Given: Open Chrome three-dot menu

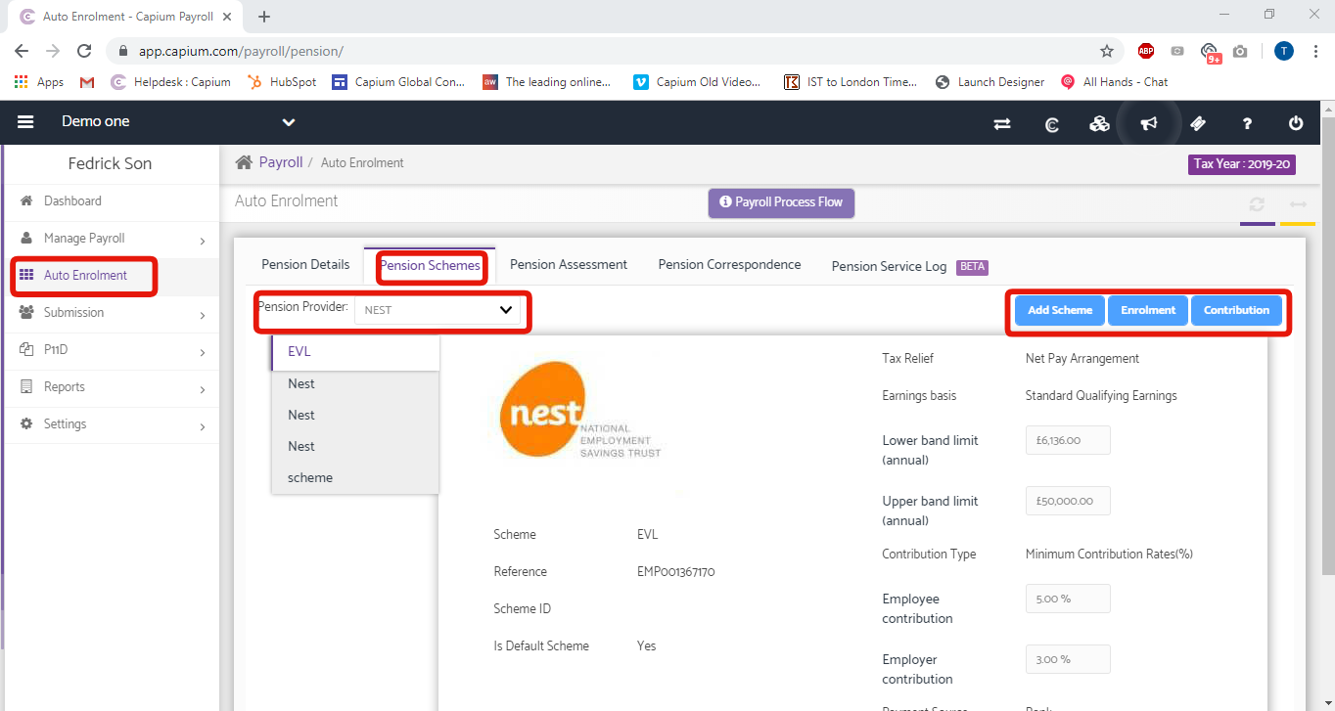Looking at the screenshot, I should coord(1315,51).
